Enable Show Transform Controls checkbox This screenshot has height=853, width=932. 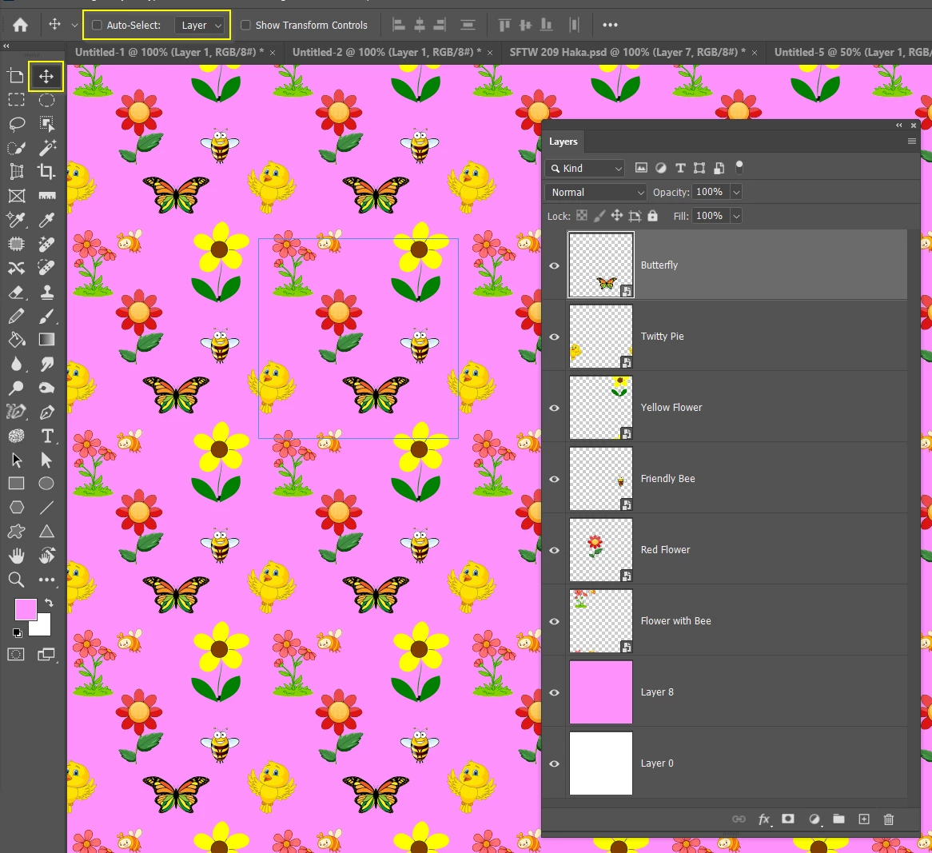click(x=245, y=25)
